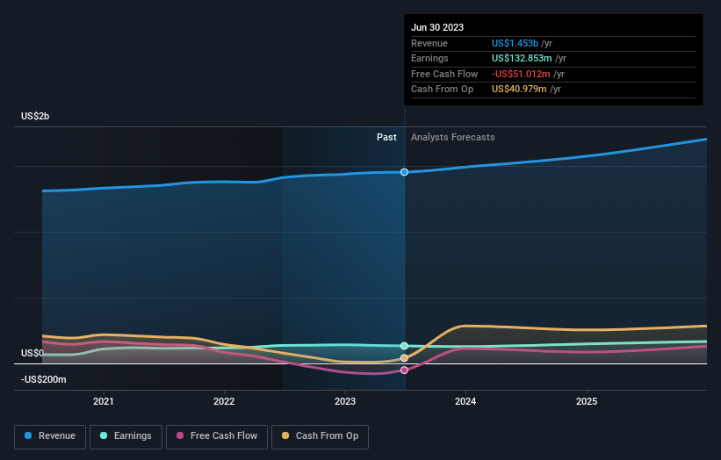Image resolution: width=721 pixels, height=460 pixels.
Task: Click the Revenue row label in tooltip
Action: pos(429,43)
